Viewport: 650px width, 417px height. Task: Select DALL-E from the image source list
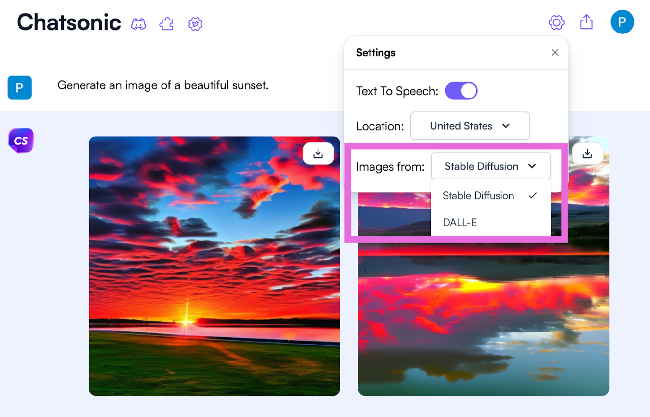[459, 222]
